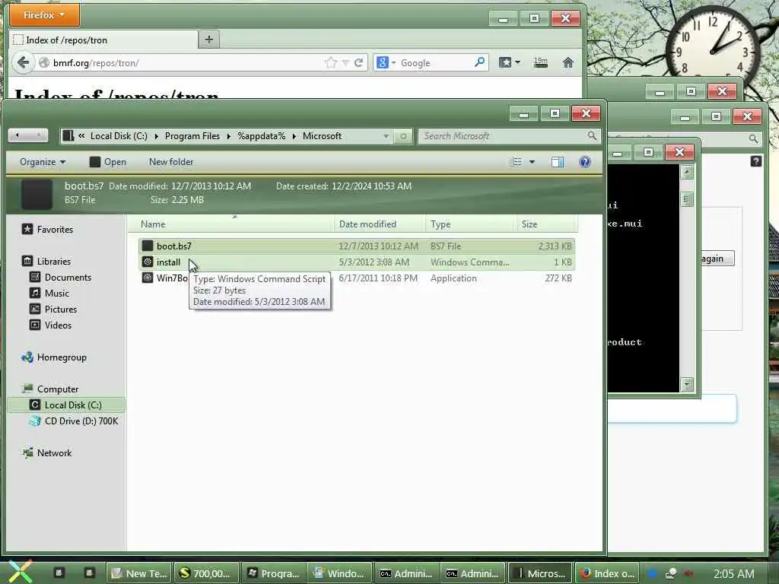Toggle the Explorer preview pane icon
The height and width of the screenshot is (584, 779).
[x=558, y=162]
